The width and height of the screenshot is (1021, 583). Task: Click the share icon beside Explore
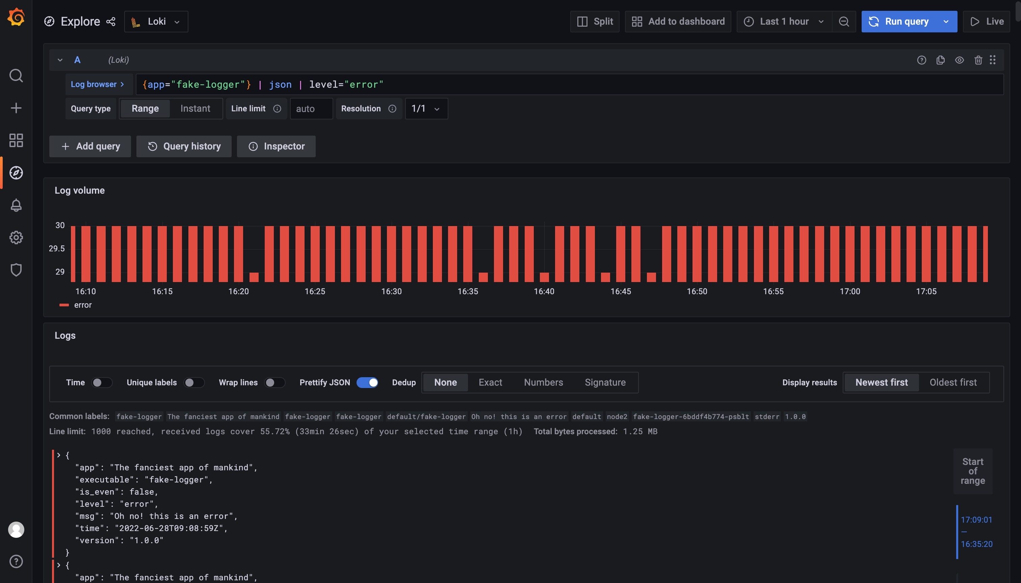[111, 22]
